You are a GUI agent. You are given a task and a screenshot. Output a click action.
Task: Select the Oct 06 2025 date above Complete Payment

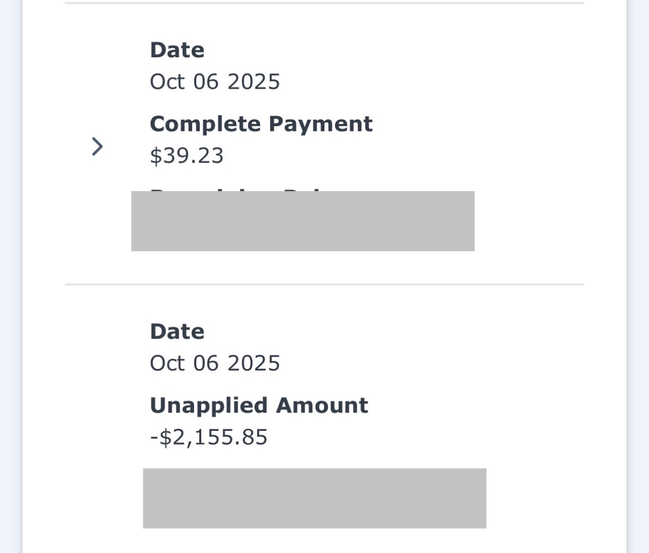pos(214,82)
